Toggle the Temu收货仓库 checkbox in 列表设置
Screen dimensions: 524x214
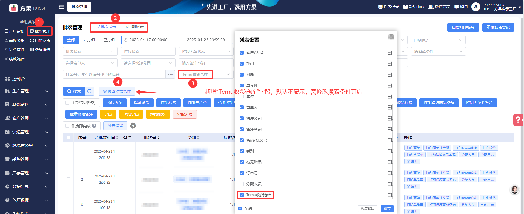(242, 195)
